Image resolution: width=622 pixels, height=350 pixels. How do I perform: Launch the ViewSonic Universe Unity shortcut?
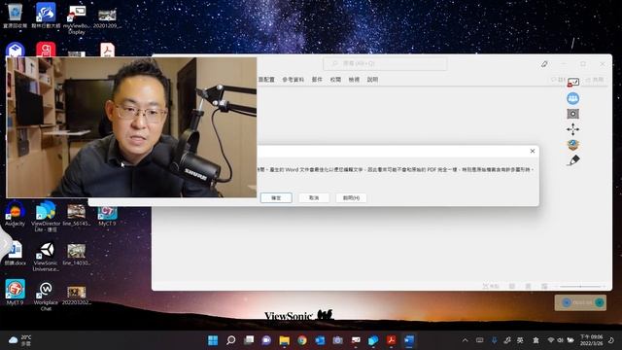(46, 257)
